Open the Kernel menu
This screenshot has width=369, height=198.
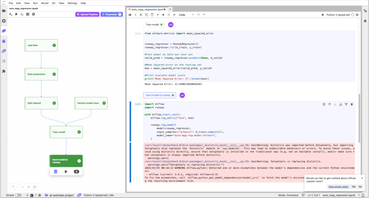[45, 3]
